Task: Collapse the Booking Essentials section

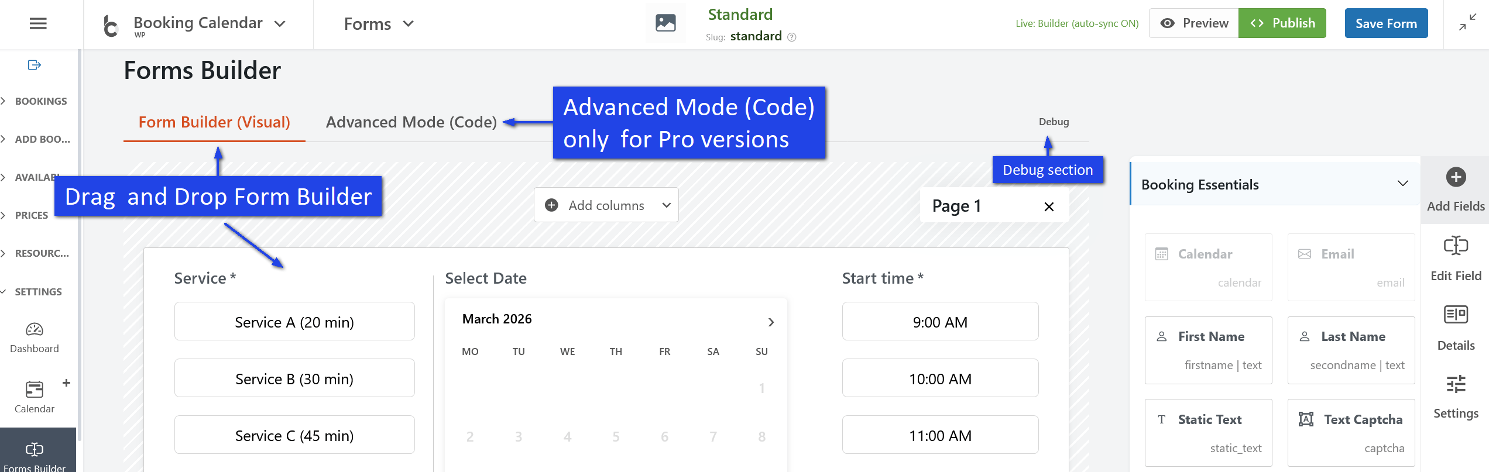Action: pos(1402,184)
